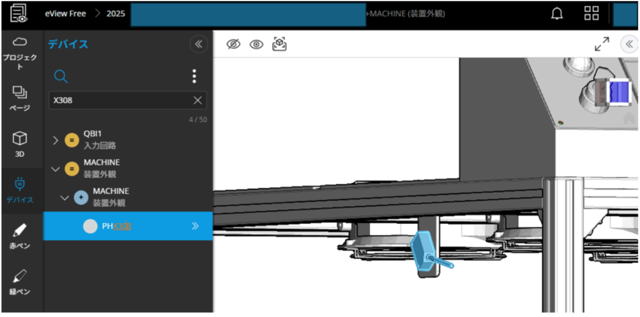Open the three-dot options menu

click(194, 76)
